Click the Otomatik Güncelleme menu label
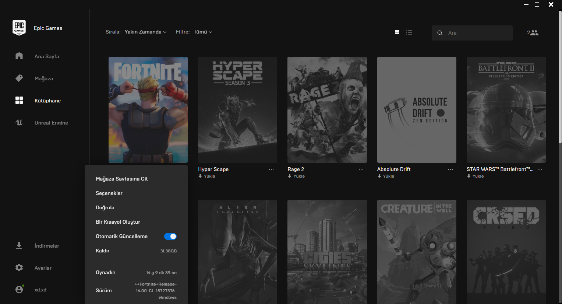 [x=121, y=236]
